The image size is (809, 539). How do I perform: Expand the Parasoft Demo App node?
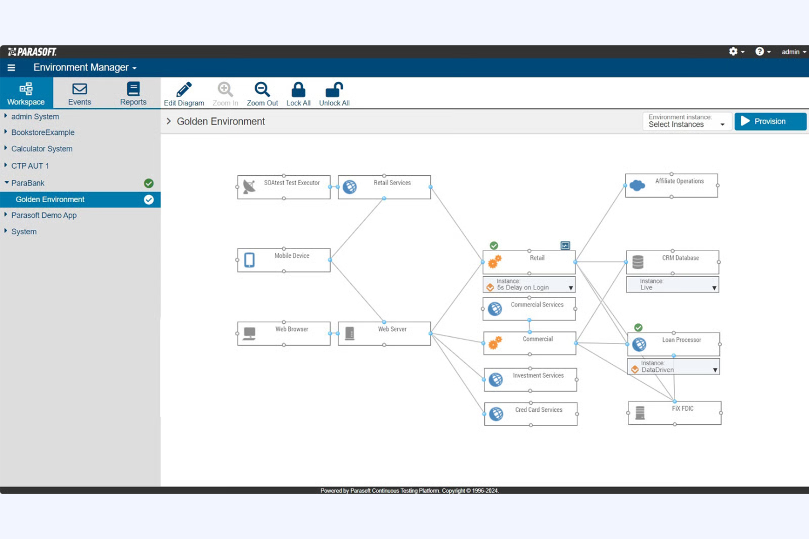pos(6,215)
